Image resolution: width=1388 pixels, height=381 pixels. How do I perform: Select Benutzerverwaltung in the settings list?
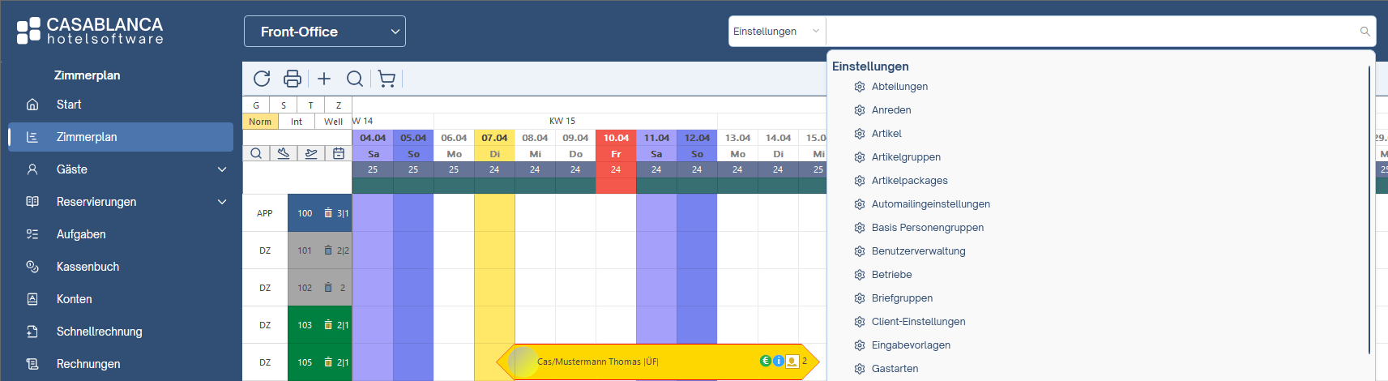tap(918, 251)
